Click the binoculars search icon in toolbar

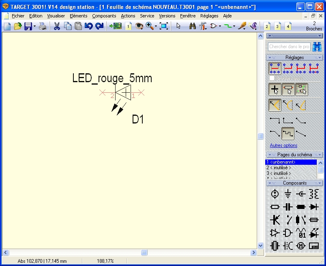193,26
